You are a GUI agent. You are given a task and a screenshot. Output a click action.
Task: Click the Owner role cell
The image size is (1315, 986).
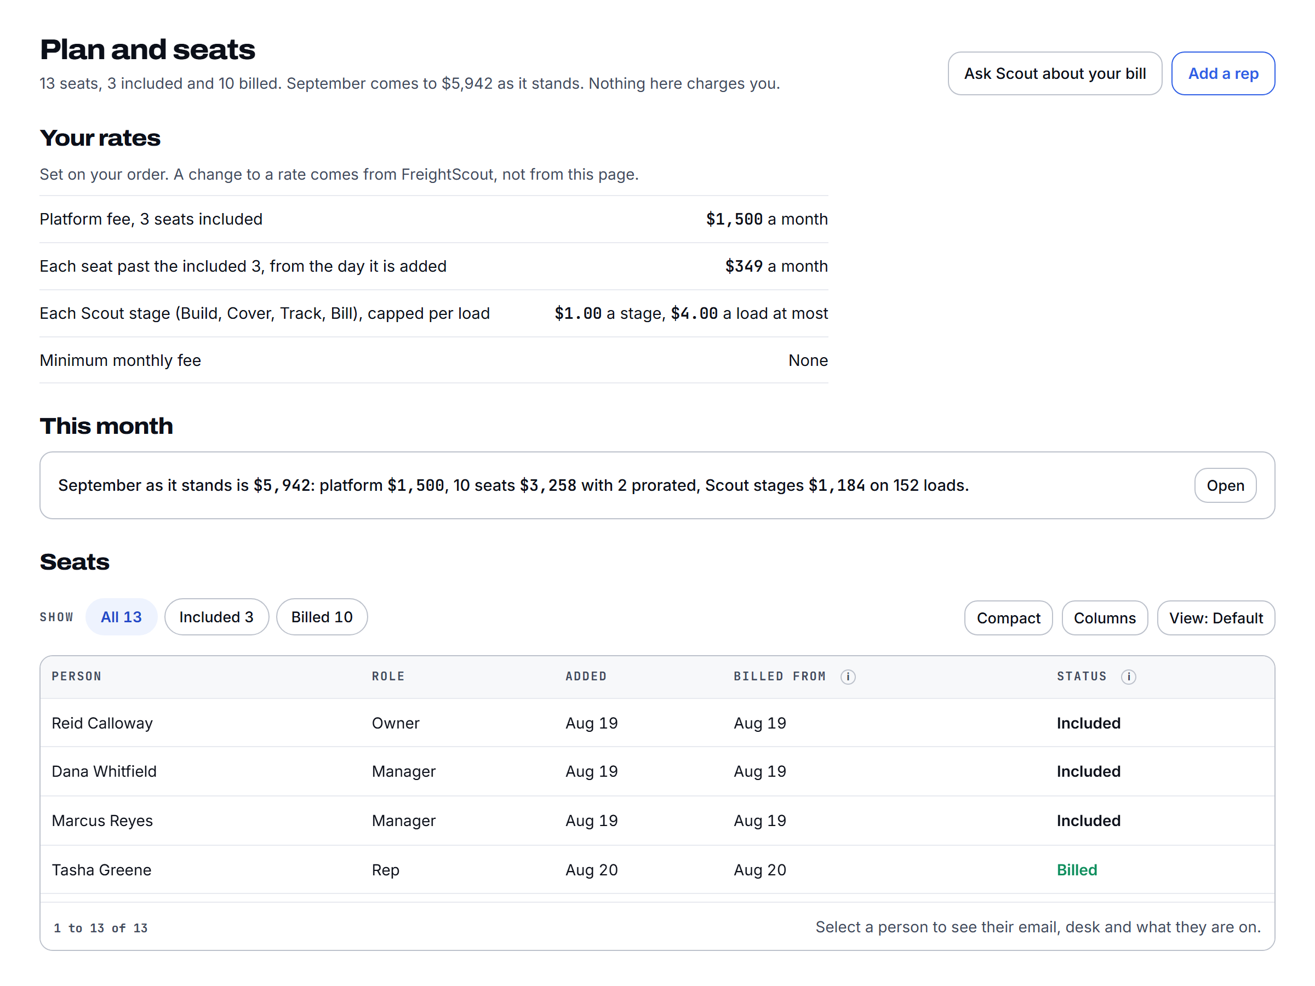[396, 723]
